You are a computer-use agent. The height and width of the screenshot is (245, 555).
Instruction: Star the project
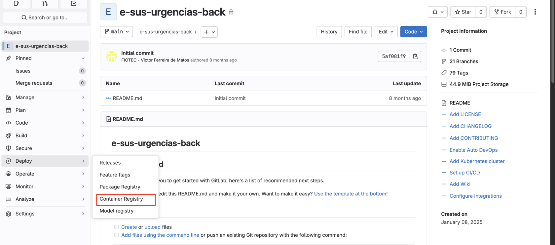[463, 12]
